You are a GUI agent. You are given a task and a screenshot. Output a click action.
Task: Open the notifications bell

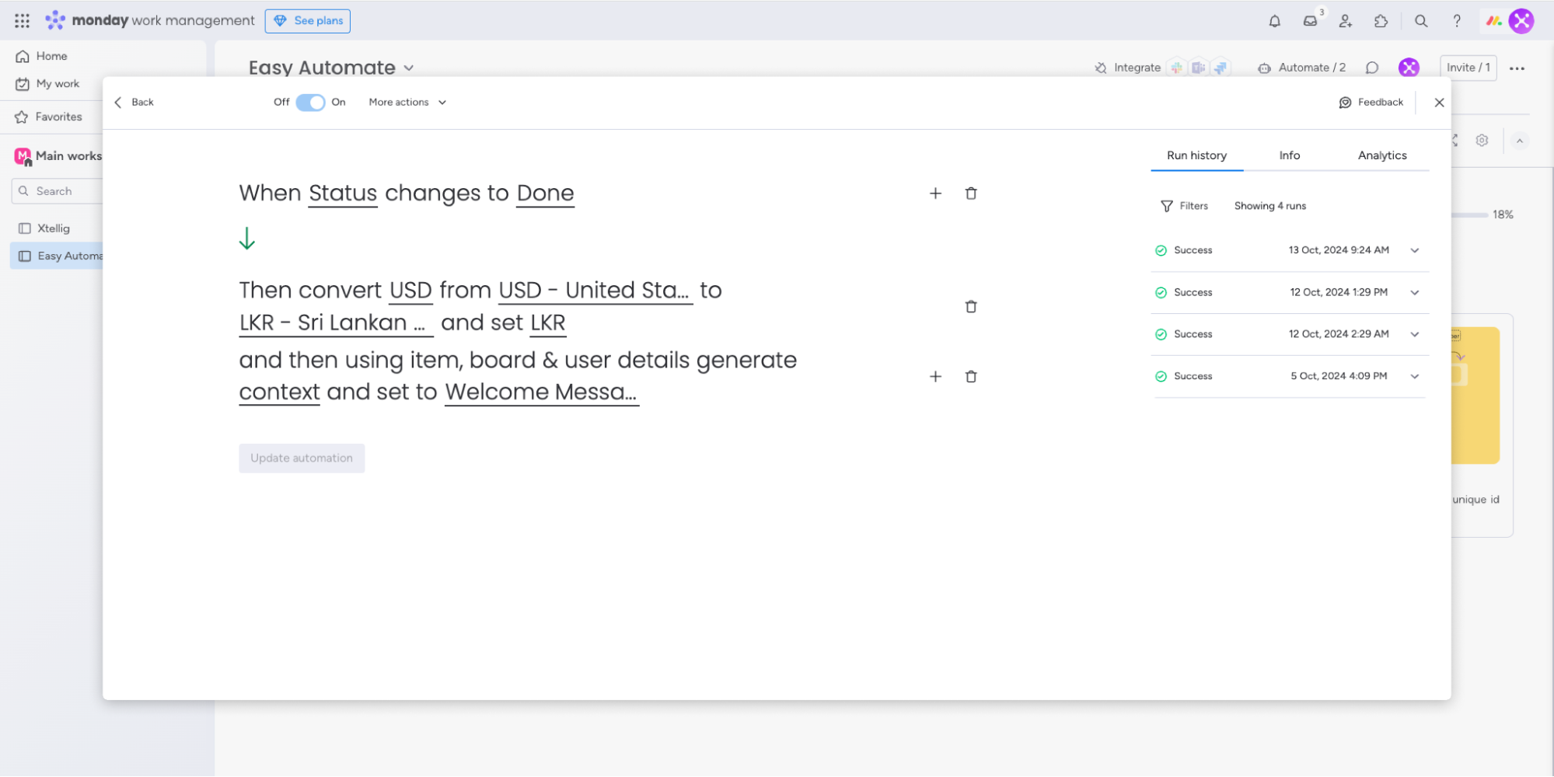click(1274, 21)
